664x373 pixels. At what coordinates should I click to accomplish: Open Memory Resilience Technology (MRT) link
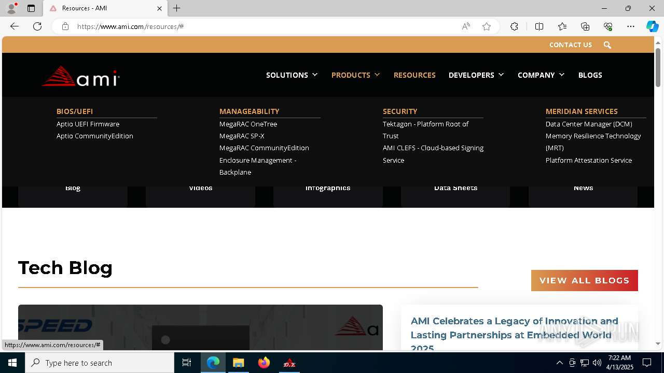[593, 142]
